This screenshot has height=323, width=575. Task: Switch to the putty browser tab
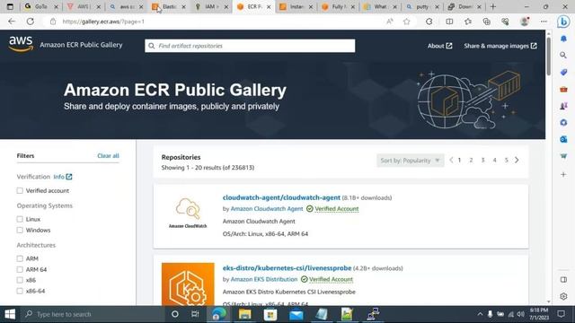click(421, 6)
